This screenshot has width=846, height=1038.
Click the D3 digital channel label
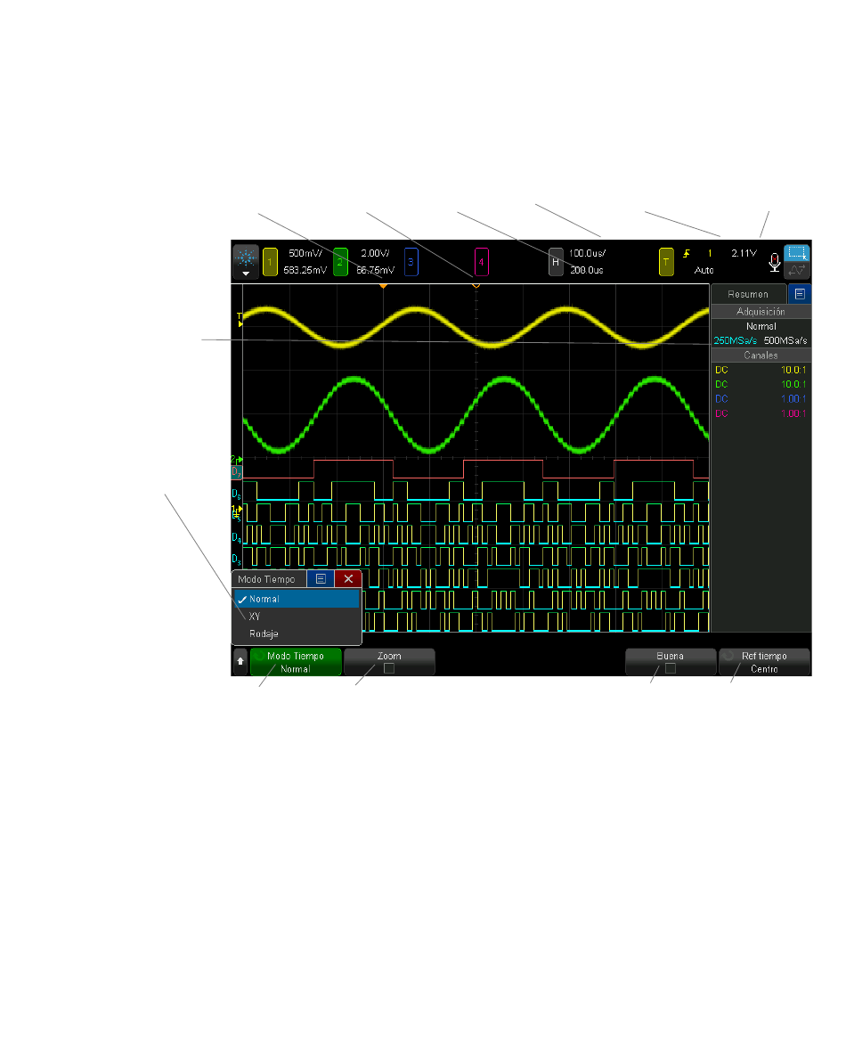tap(236, 560)
